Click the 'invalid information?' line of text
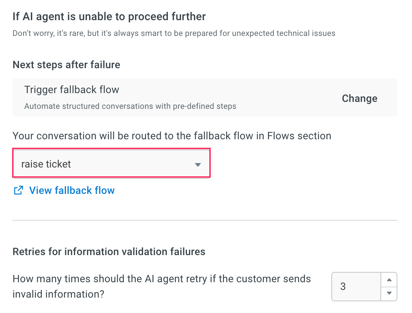The image size is (412, 313). pos(58,294)
